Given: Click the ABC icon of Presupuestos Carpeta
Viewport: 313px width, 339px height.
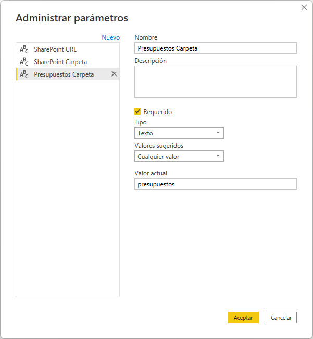Looking at the screenshot, I should click(x=24, y=74).
